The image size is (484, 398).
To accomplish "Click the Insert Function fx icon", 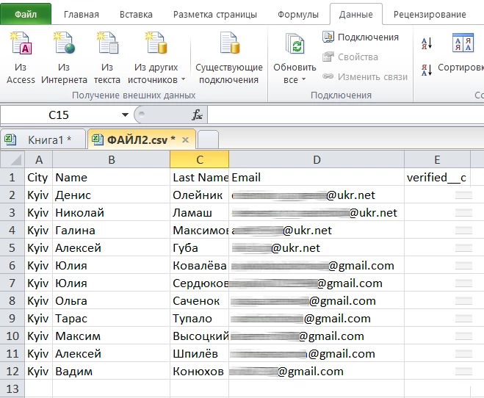I will 197,115.
